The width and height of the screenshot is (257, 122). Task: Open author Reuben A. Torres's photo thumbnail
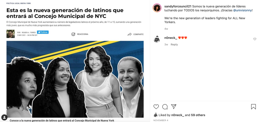[x=11, y=34]
